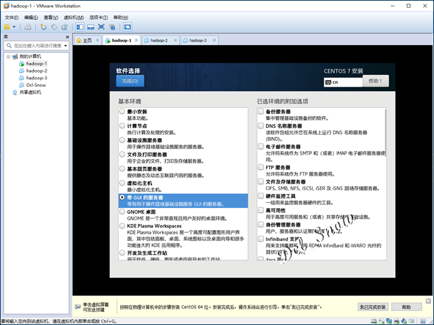Click the send Ctrl+Alt+Del toolbar icon
Image resolution: width=434 pixels, height=325 pixels.
coord(28,27)
